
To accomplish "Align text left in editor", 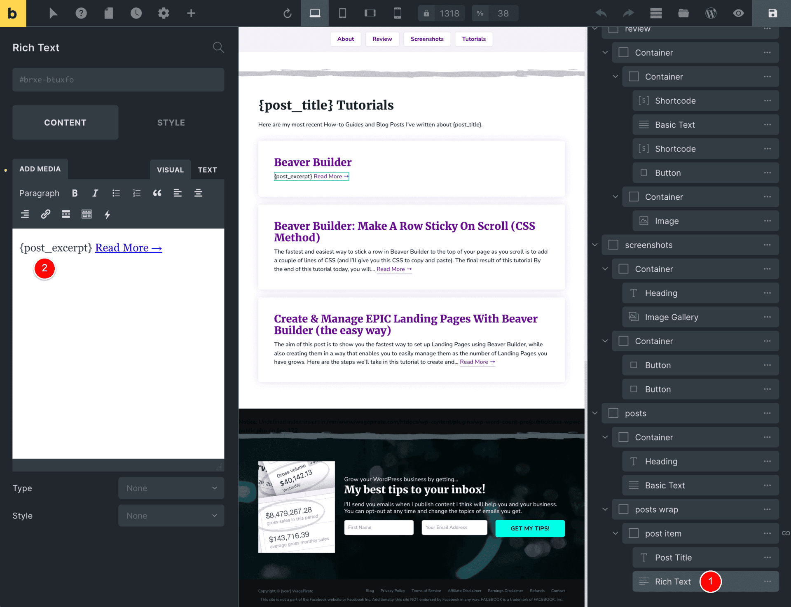I will coord(178,193).
